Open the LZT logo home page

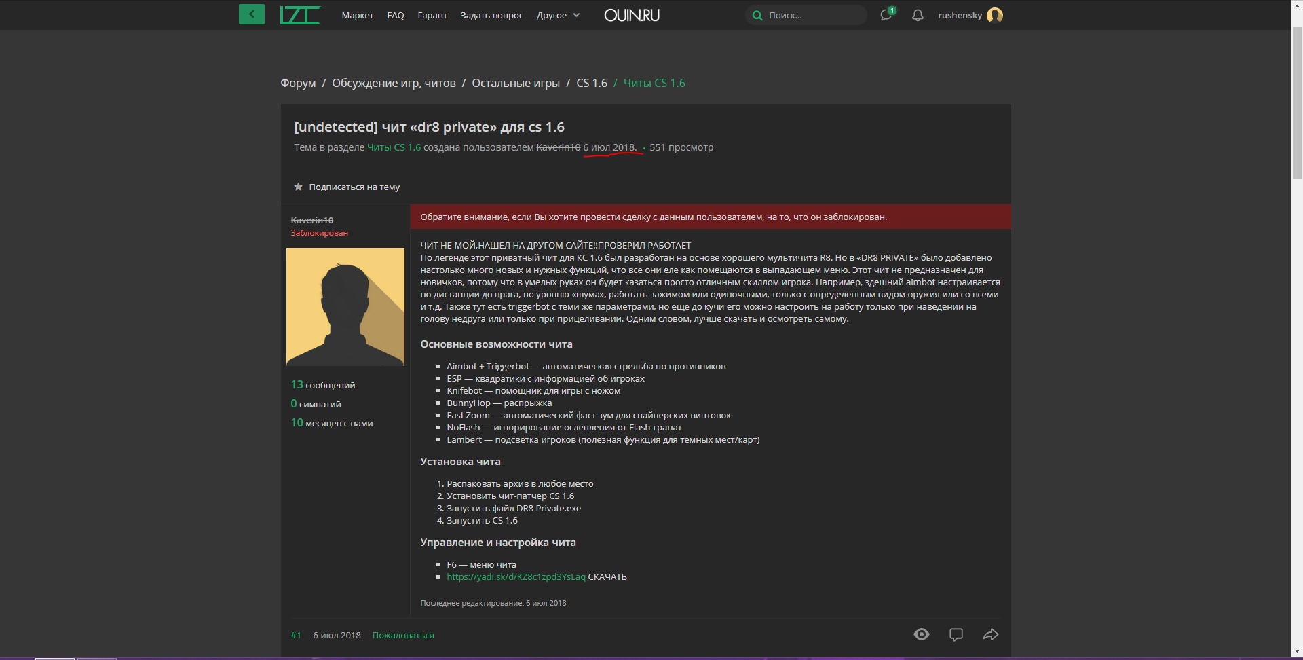(x=300, y=14)
